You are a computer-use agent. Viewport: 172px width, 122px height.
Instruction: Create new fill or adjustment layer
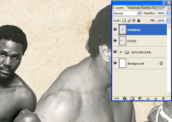click(x=140, y=98)
